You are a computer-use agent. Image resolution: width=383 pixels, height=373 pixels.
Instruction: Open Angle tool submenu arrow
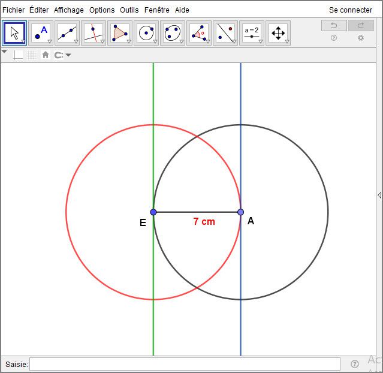(x=208, y=41)
